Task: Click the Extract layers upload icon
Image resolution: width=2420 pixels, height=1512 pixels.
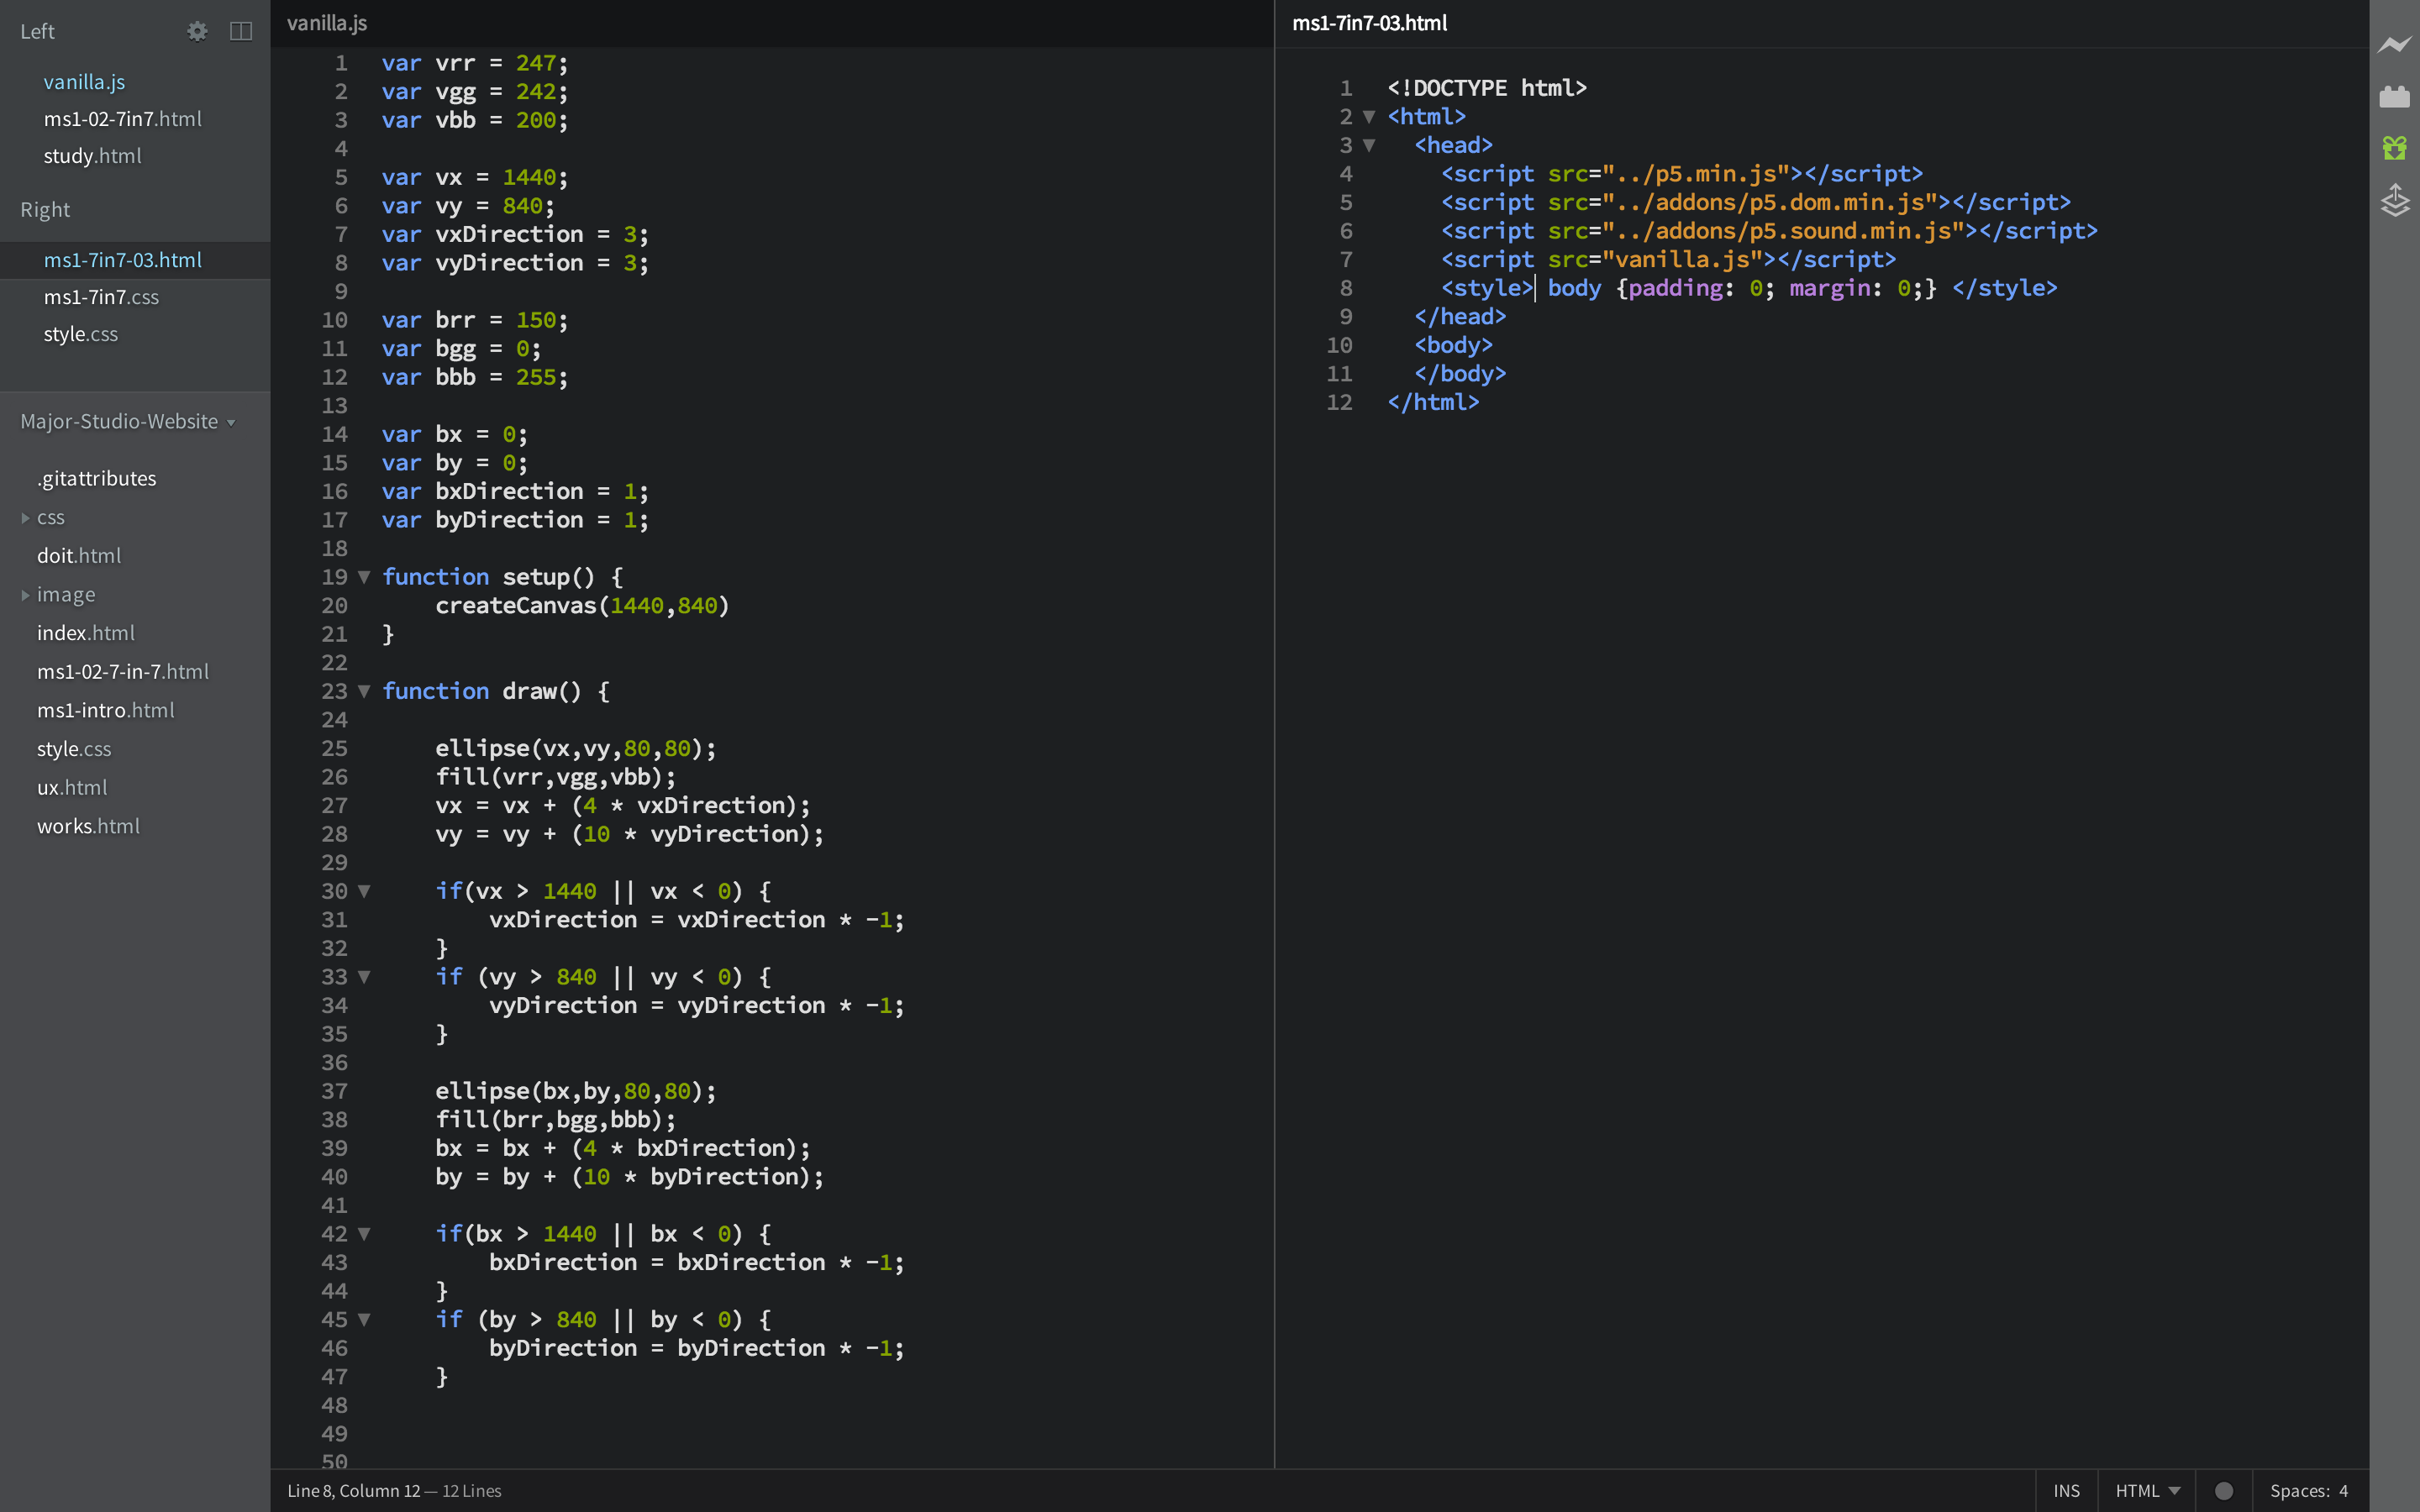Action: pos(2394,200)
